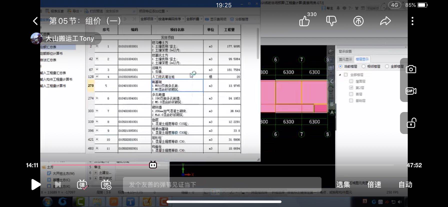This screenshot has height=207, width=448.
Task: Share the video with the arrow icon
Action: pyautogui.click(x=385, y=21)
